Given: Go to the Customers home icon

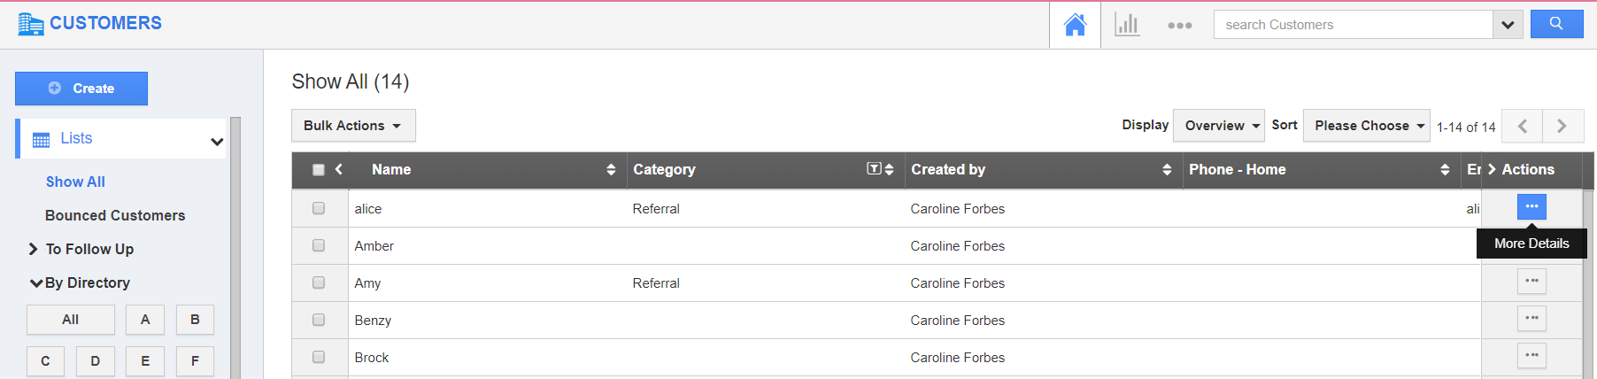Looking at the screenshot, I should (1075, 25).
